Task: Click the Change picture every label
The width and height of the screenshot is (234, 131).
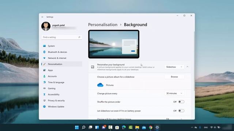Action: tap(107, 94)
